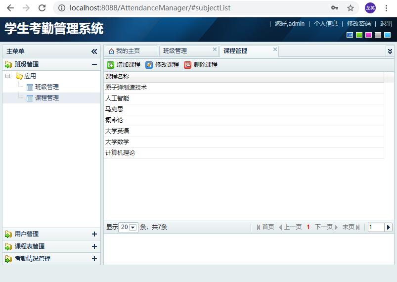Open the Chrome profile avatar
The image size is (397, 282).
(370, 8)
